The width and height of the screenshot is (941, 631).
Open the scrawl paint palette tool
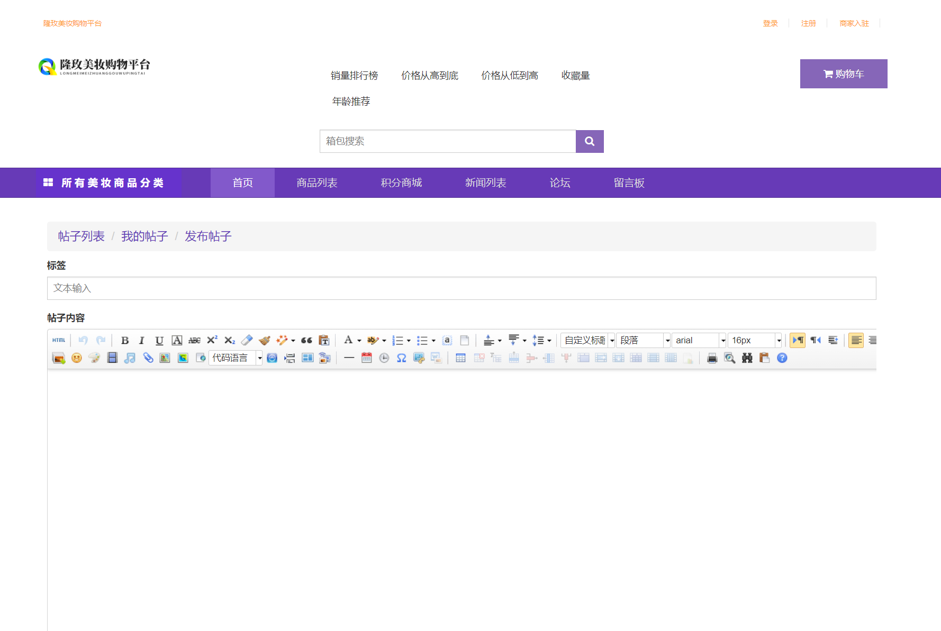(x=94, y=358)
